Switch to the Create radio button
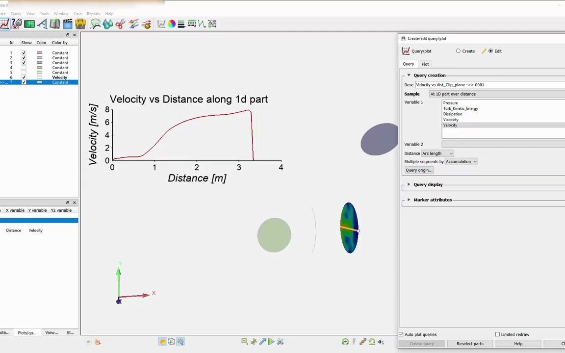This screenshot has width=565, height=353. (458, 51)
